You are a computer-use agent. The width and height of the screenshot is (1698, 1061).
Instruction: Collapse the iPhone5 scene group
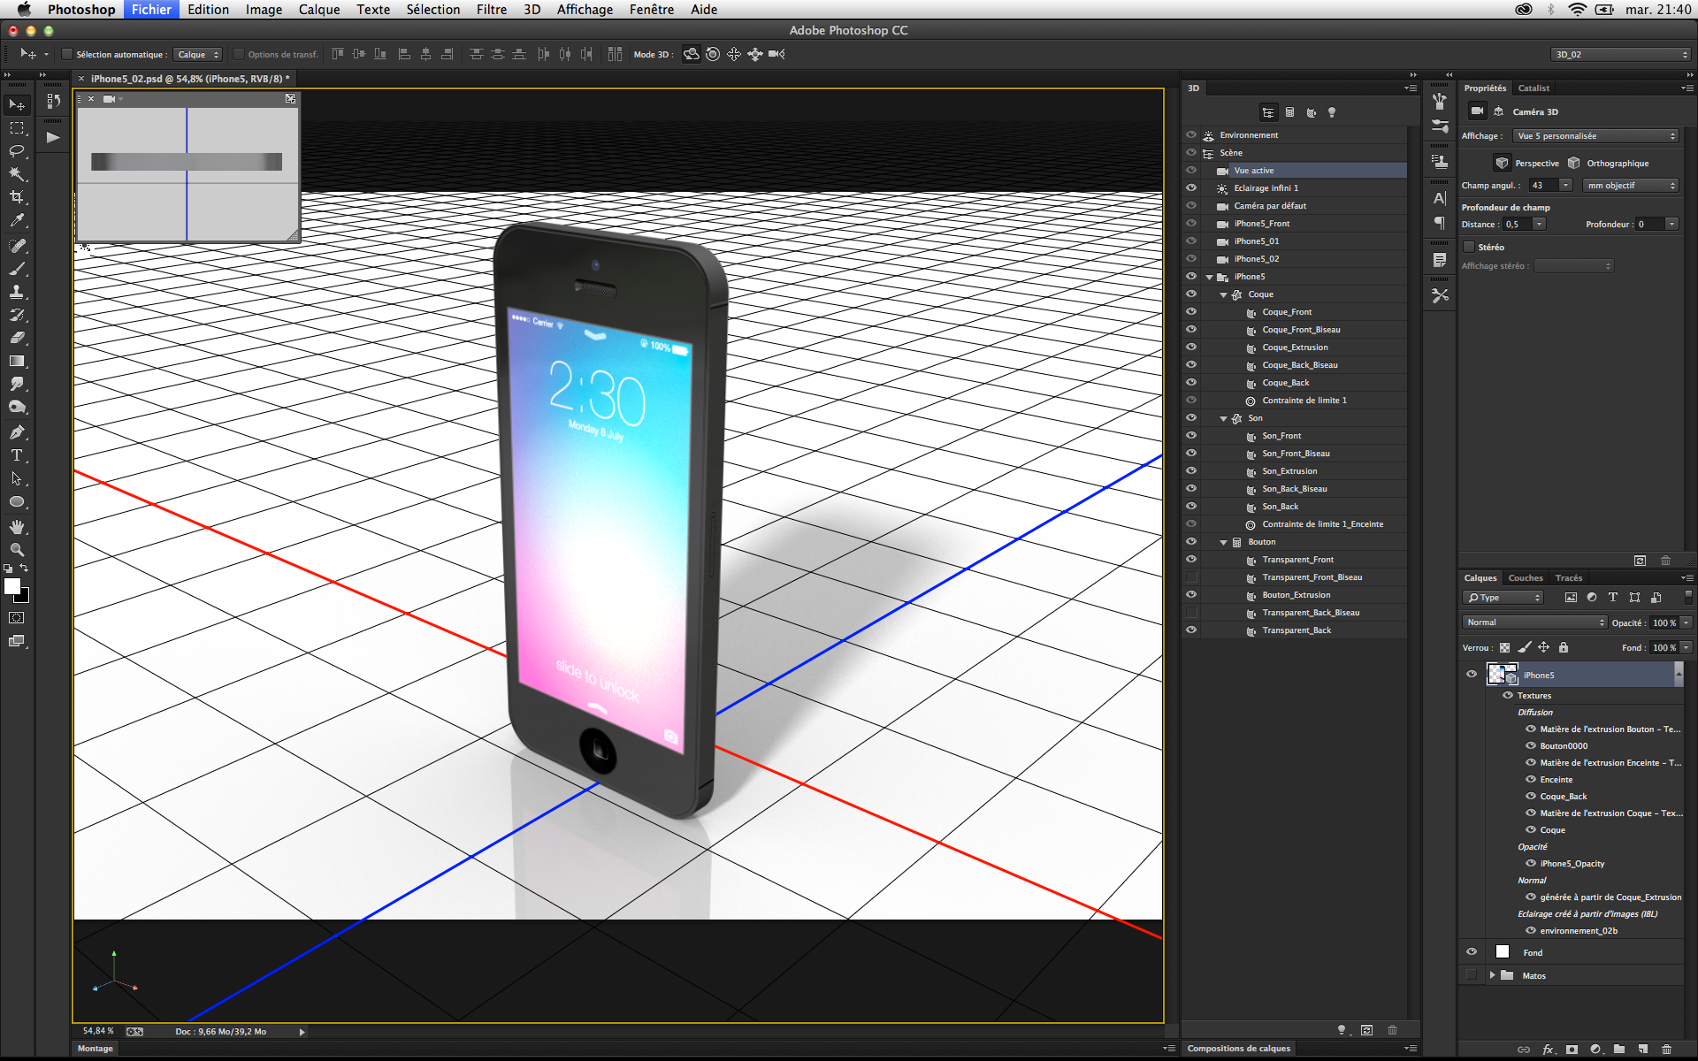[1210, 277]
